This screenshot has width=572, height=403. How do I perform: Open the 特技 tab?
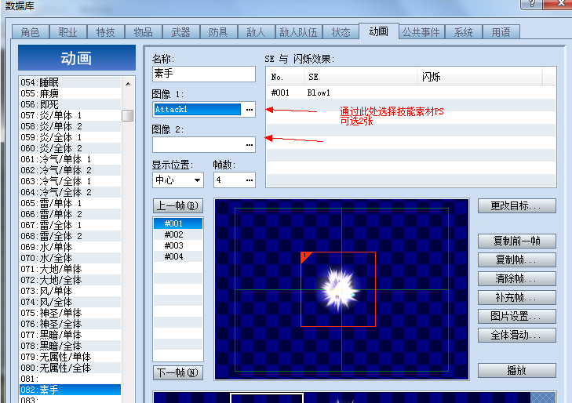click(105, 32)
